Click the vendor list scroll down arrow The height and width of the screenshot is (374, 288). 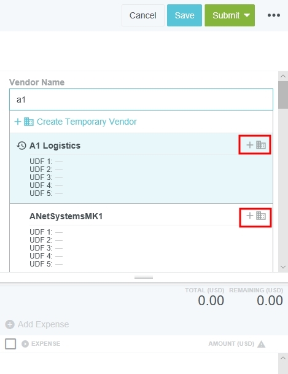pyautogui.click(x=283, y=267)
